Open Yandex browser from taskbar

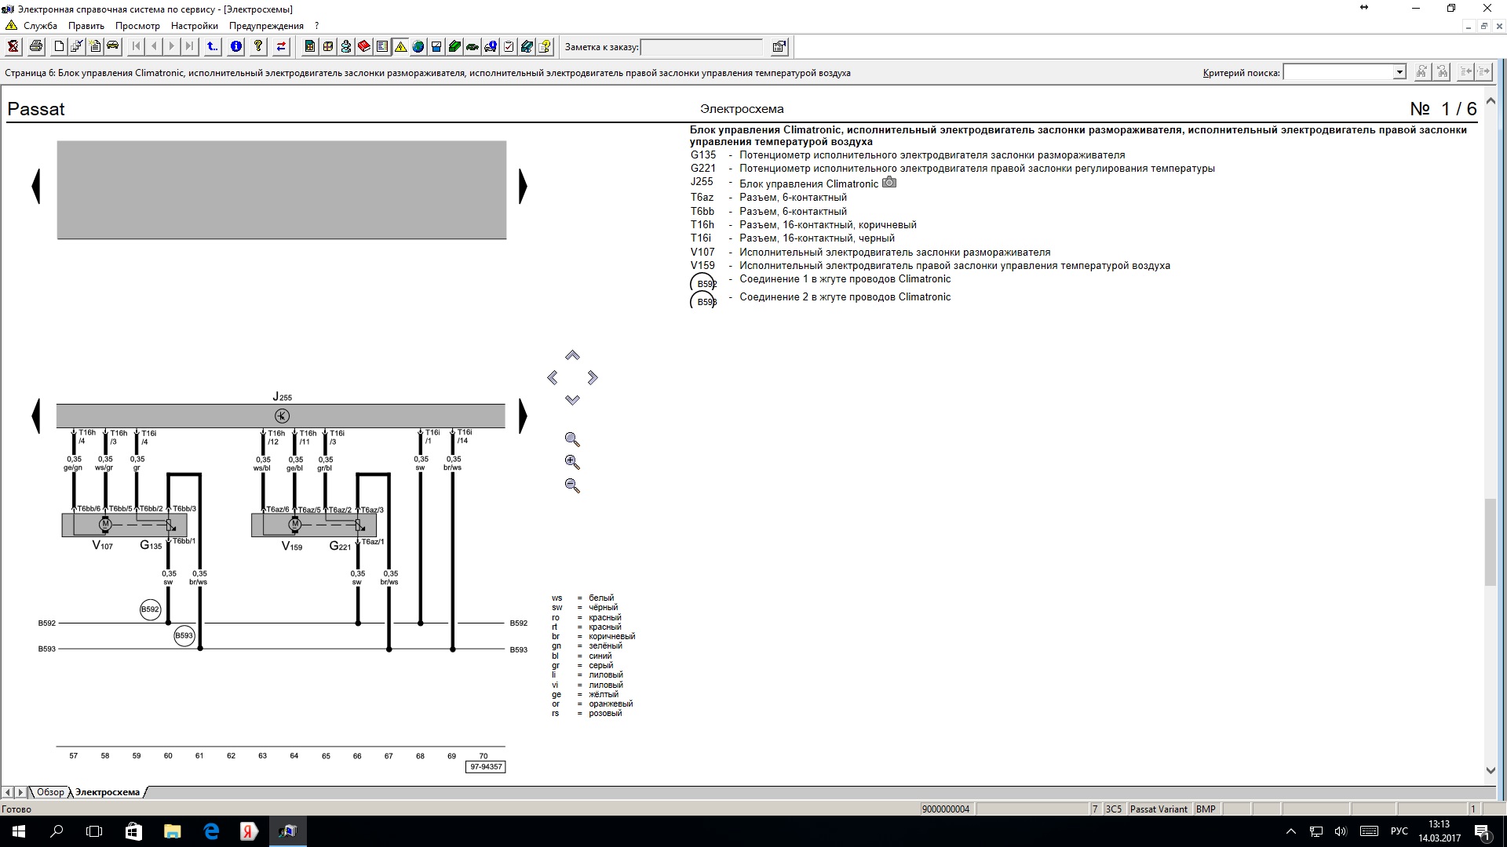tap(249, 831)
